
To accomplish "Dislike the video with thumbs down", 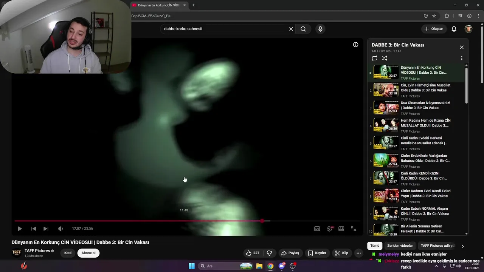I will [x=269, y=253].
